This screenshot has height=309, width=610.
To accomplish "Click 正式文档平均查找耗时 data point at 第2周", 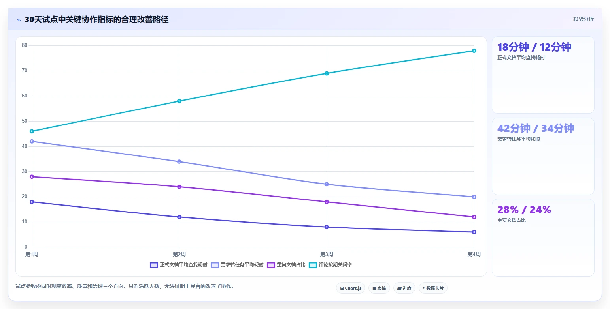I will (179, 217).
